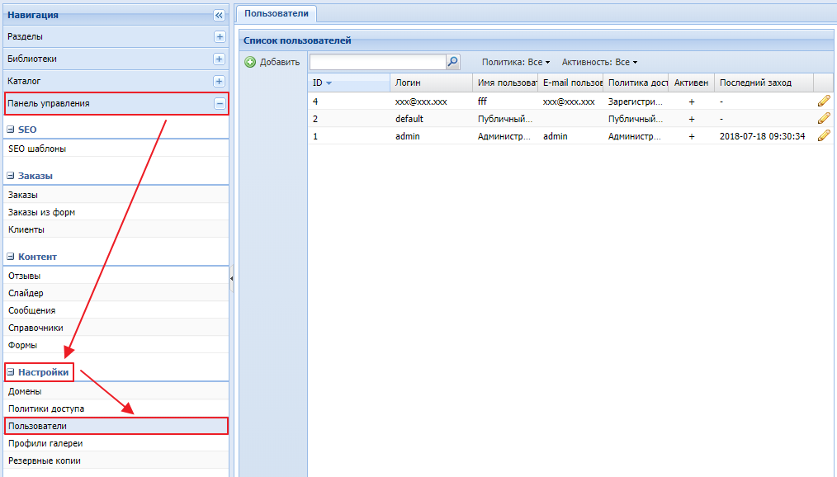Expand the Каталог section
The width and height of the screenshot is (837, 477).
(219, 82)
